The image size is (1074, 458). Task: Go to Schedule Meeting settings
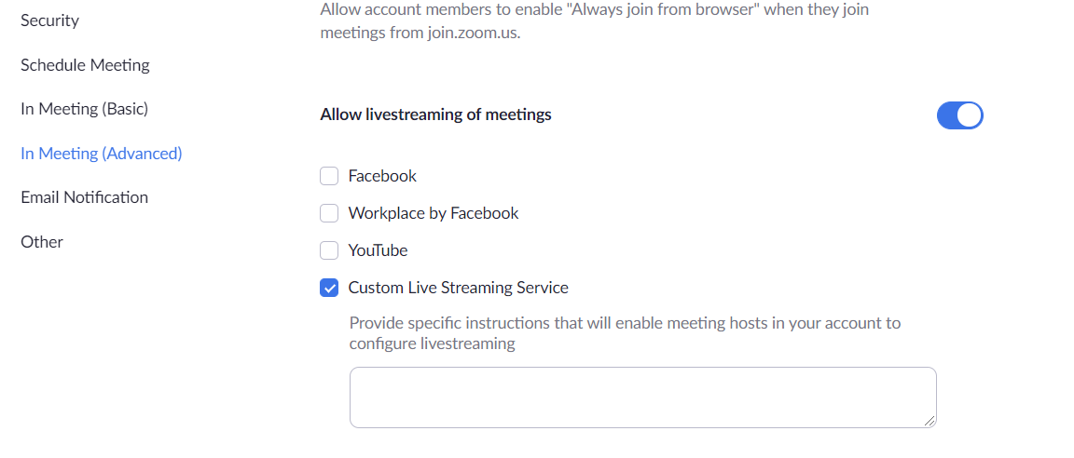[x=85, y=65]
